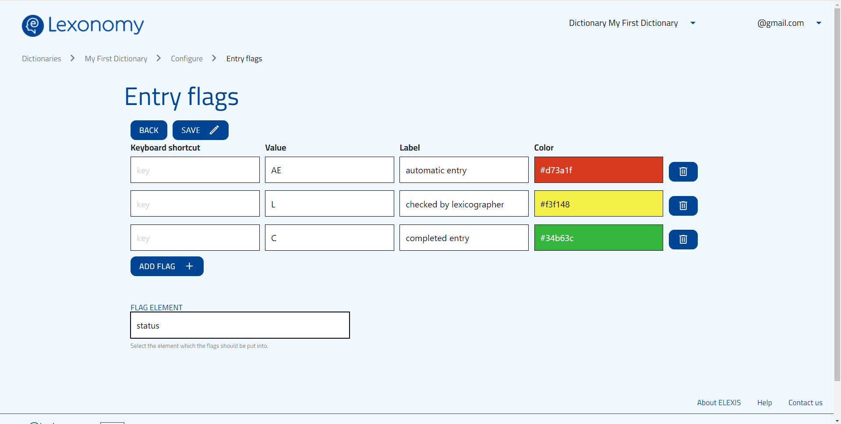Pick the red #d73a1f color field
Screen dimensions: 841x424
[598, 170]
